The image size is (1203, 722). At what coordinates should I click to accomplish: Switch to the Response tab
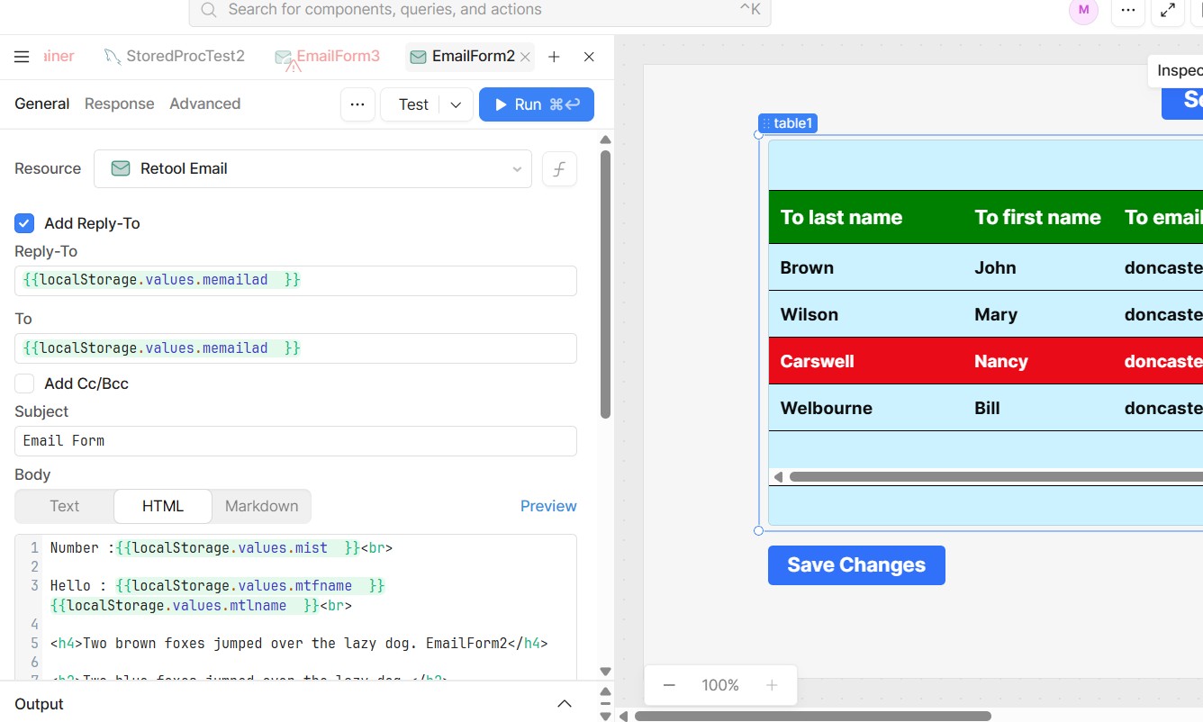[x=119, y=104]
